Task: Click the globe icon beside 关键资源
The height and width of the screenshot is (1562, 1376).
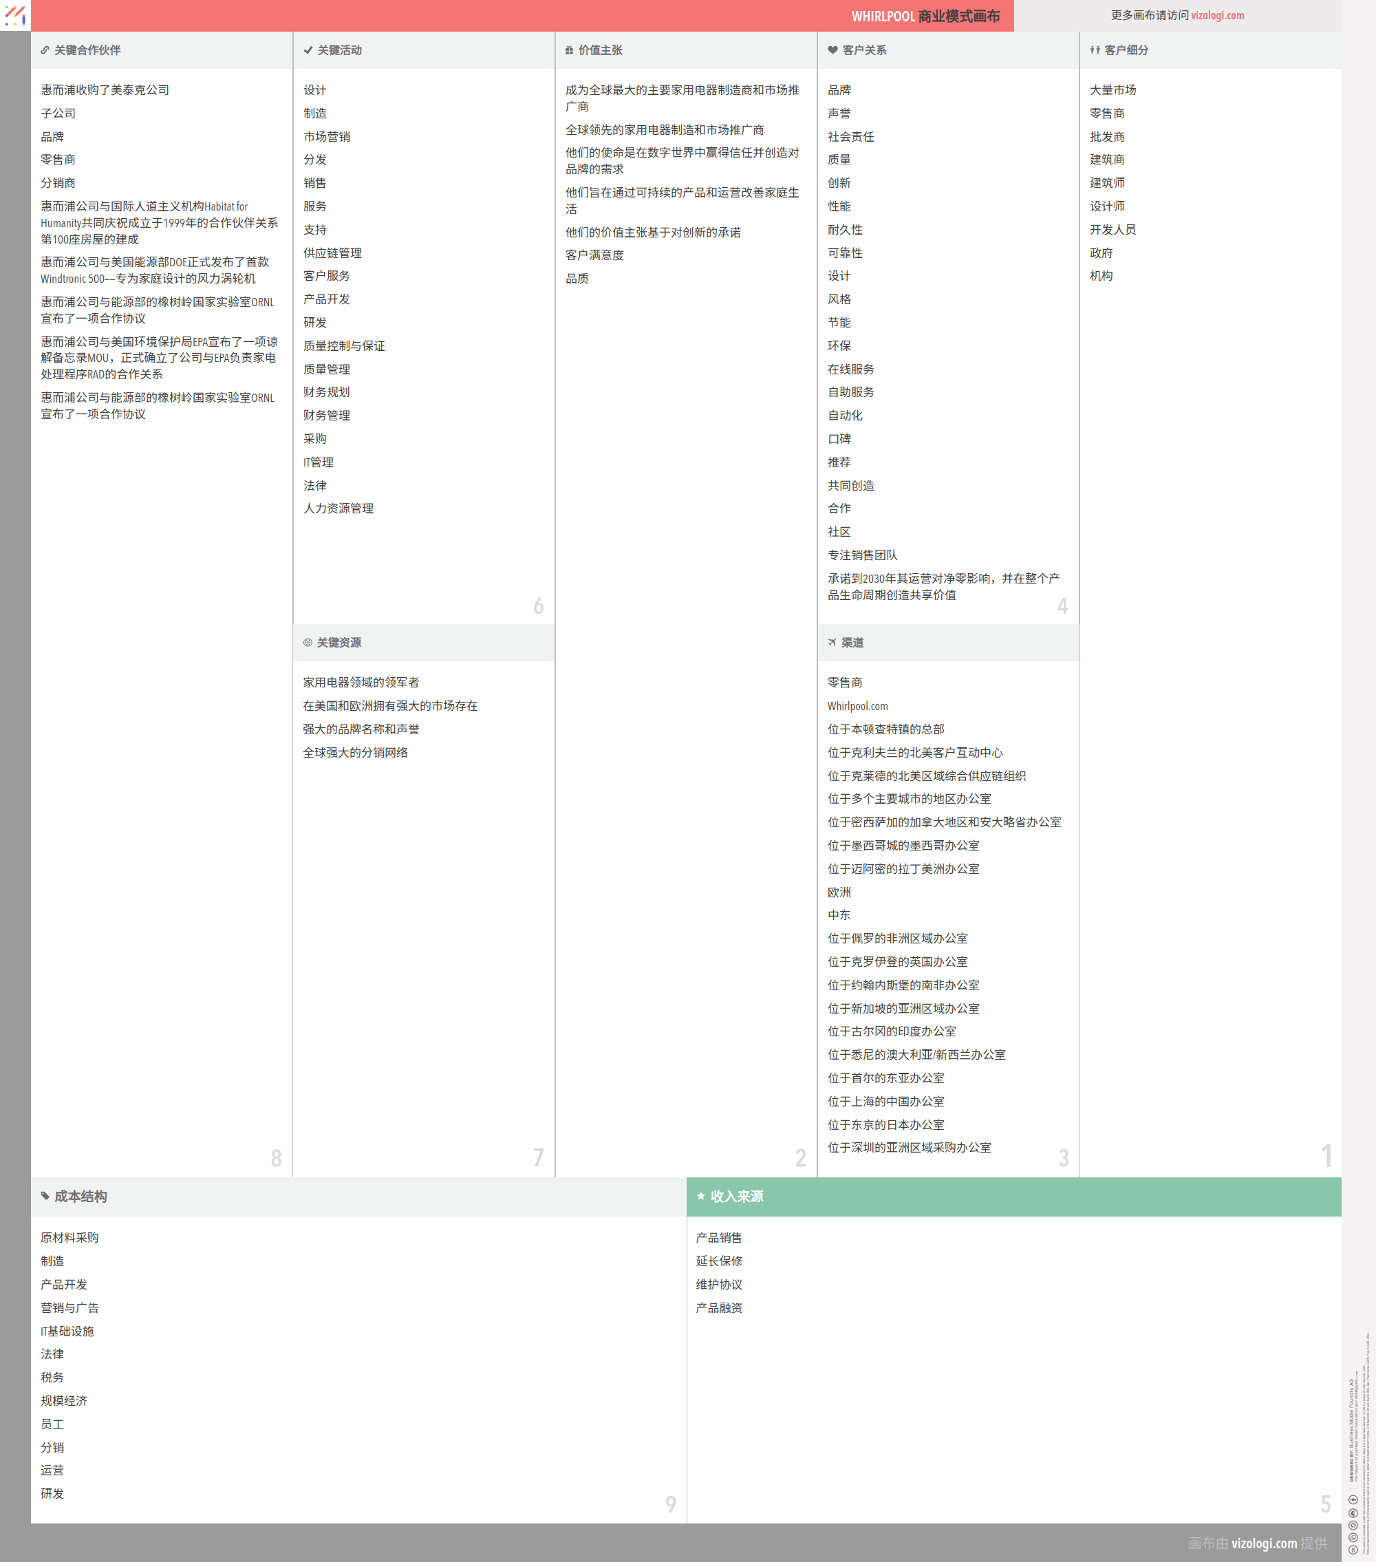Action: click(x=308, y=643)
